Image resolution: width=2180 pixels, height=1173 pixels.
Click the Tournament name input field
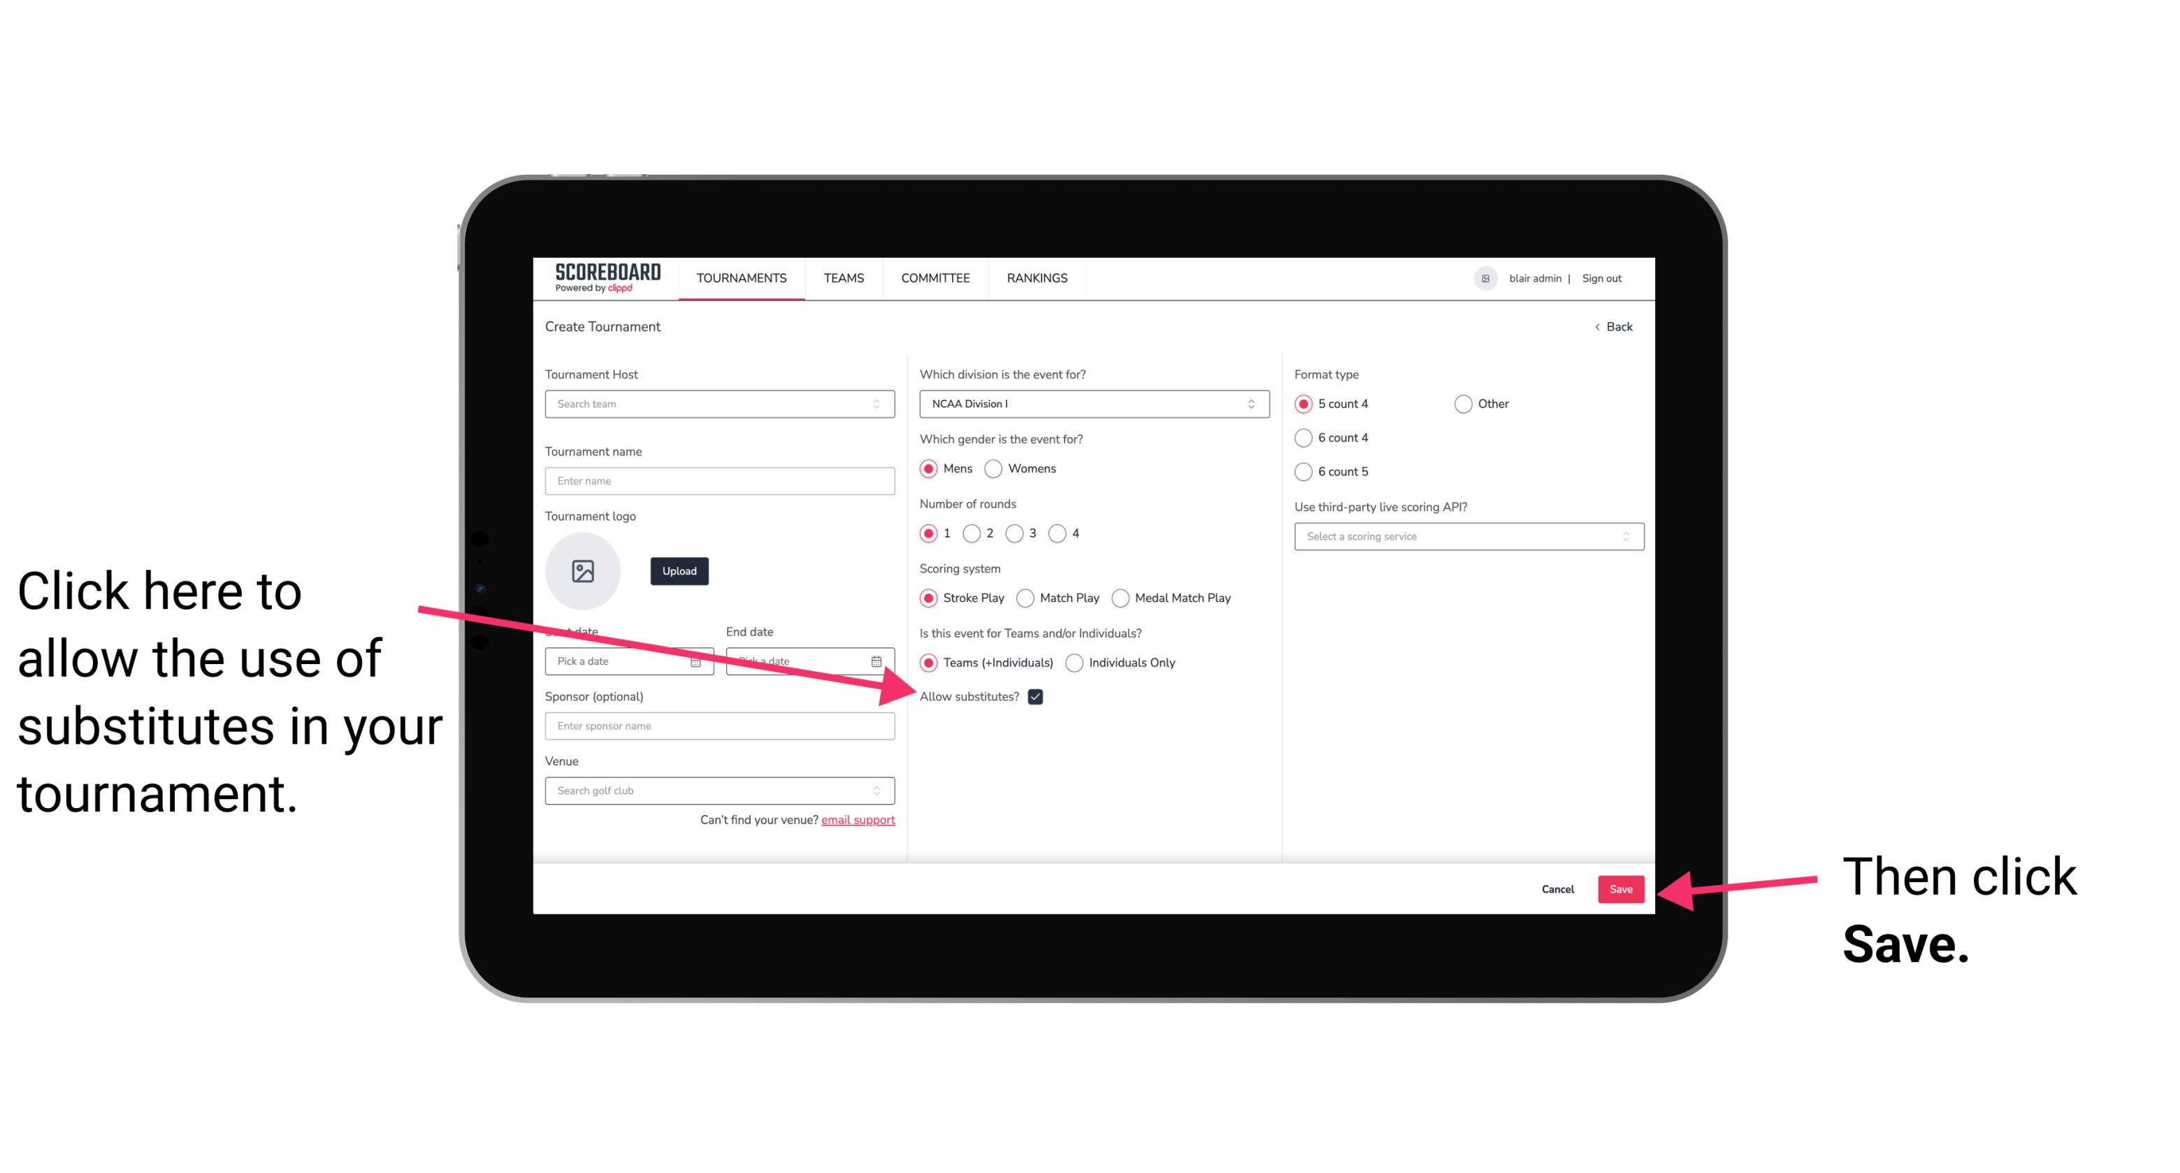(721, 481)
